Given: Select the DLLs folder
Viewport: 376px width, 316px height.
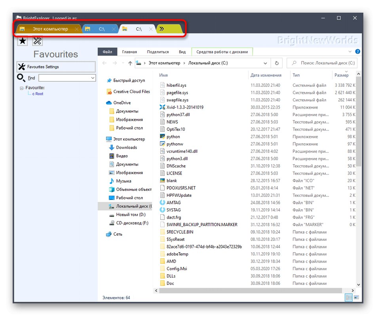Looking at the screenshot, I should tap(171, 276).
